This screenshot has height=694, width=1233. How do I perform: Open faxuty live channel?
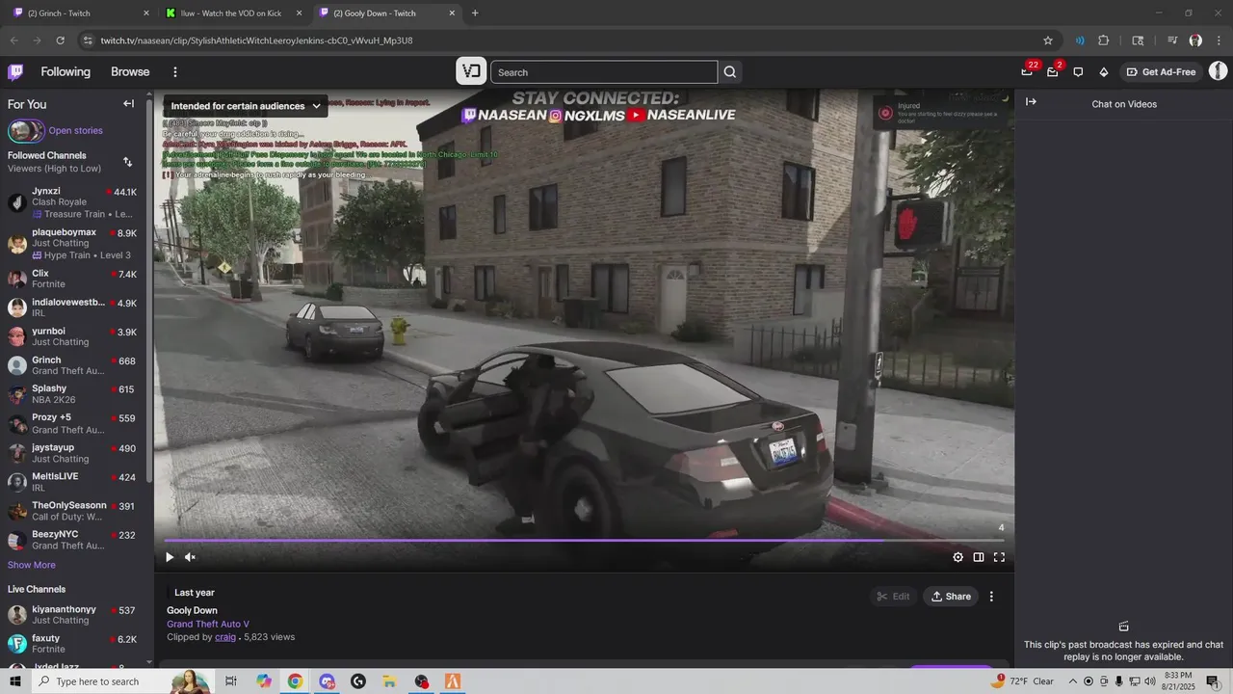click(x=73, y=643)
